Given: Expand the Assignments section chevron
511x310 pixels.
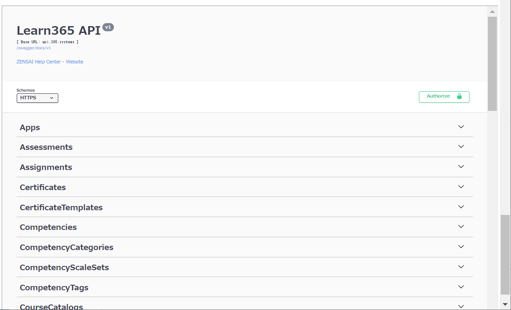Looking at the screenshot, I should (x=461, y=167).
